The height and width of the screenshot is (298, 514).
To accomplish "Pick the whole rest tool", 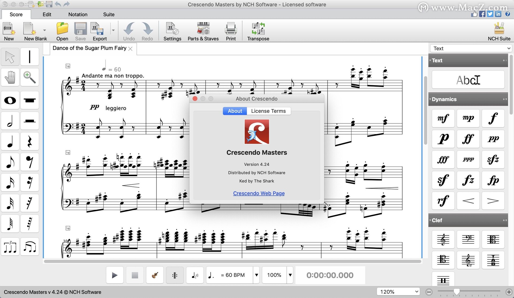I will pos(29,100).
